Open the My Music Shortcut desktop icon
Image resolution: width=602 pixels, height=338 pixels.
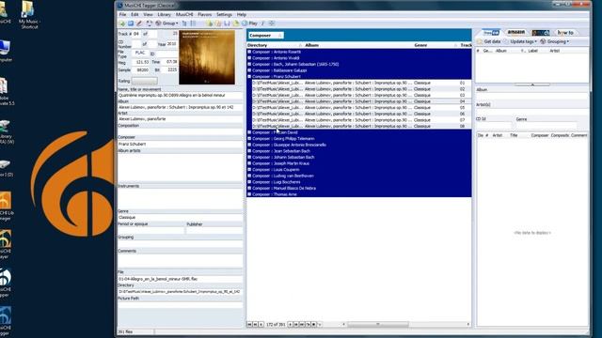[28, 15]
